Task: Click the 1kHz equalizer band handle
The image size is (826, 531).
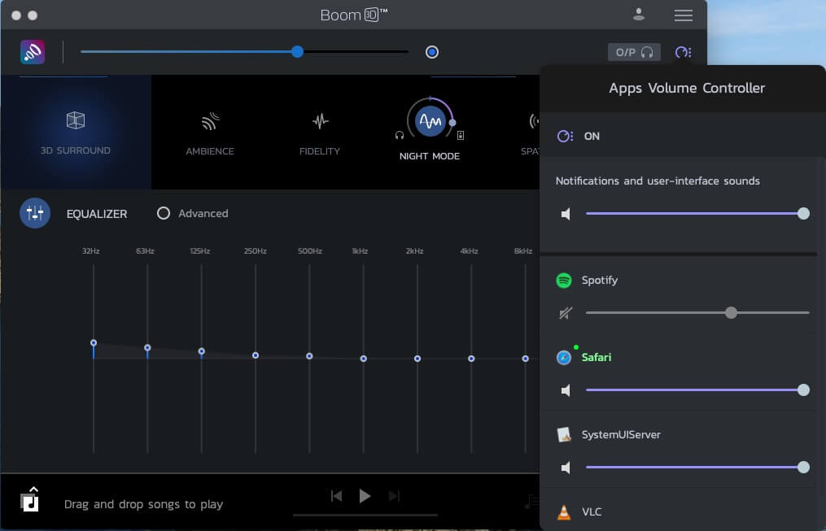Action: pyautogui.click(x=364, y=359)
